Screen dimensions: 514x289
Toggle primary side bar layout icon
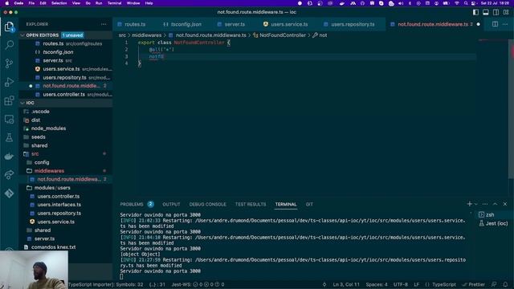point(475,12)
